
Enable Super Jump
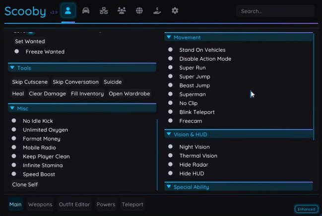pos(171,76)
